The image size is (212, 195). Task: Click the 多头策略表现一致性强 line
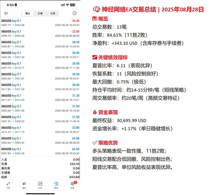(x=129, y=151)
